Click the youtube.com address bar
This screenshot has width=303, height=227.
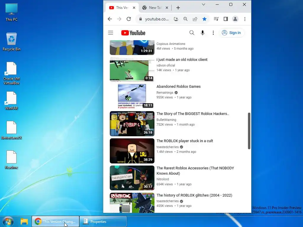point(157,19)
